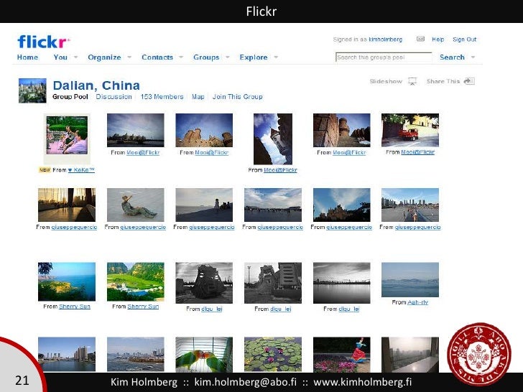Click giuseppequercia link under skyline plaza photo
Image resolution: width=523 pixels, height=392 pixels.
pyautogui.click(x=417, y=227)
